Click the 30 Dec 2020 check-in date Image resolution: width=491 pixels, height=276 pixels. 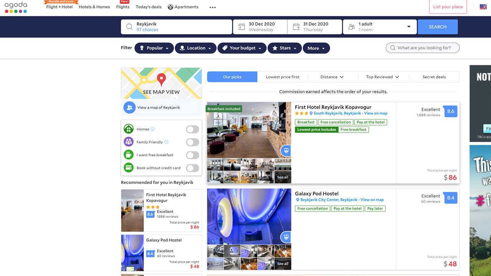(261, 27)
